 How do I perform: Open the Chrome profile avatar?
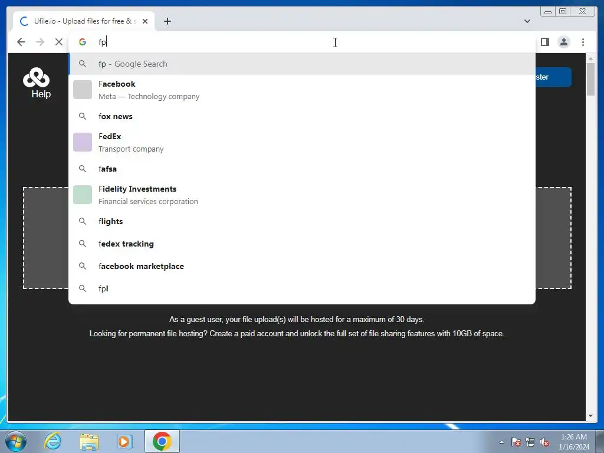(x=563, y=42)
